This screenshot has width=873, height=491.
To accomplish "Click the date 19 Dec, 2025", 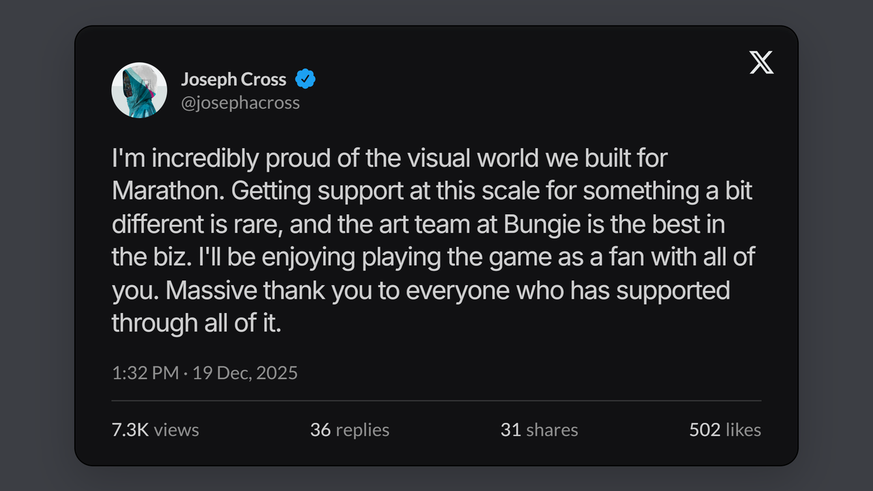I will (x=245, y=373).
